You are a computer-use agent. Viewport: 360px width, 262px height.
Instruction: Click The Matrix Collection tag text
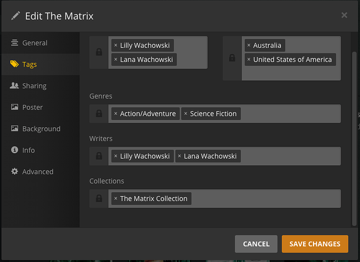(153, 198)
